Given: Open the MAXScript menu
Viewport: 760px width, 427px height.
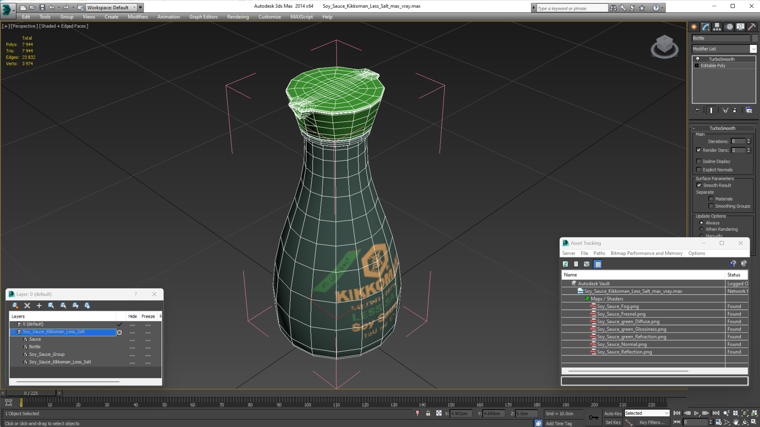Looking at the screenshot, I should [x=302, y=17].
